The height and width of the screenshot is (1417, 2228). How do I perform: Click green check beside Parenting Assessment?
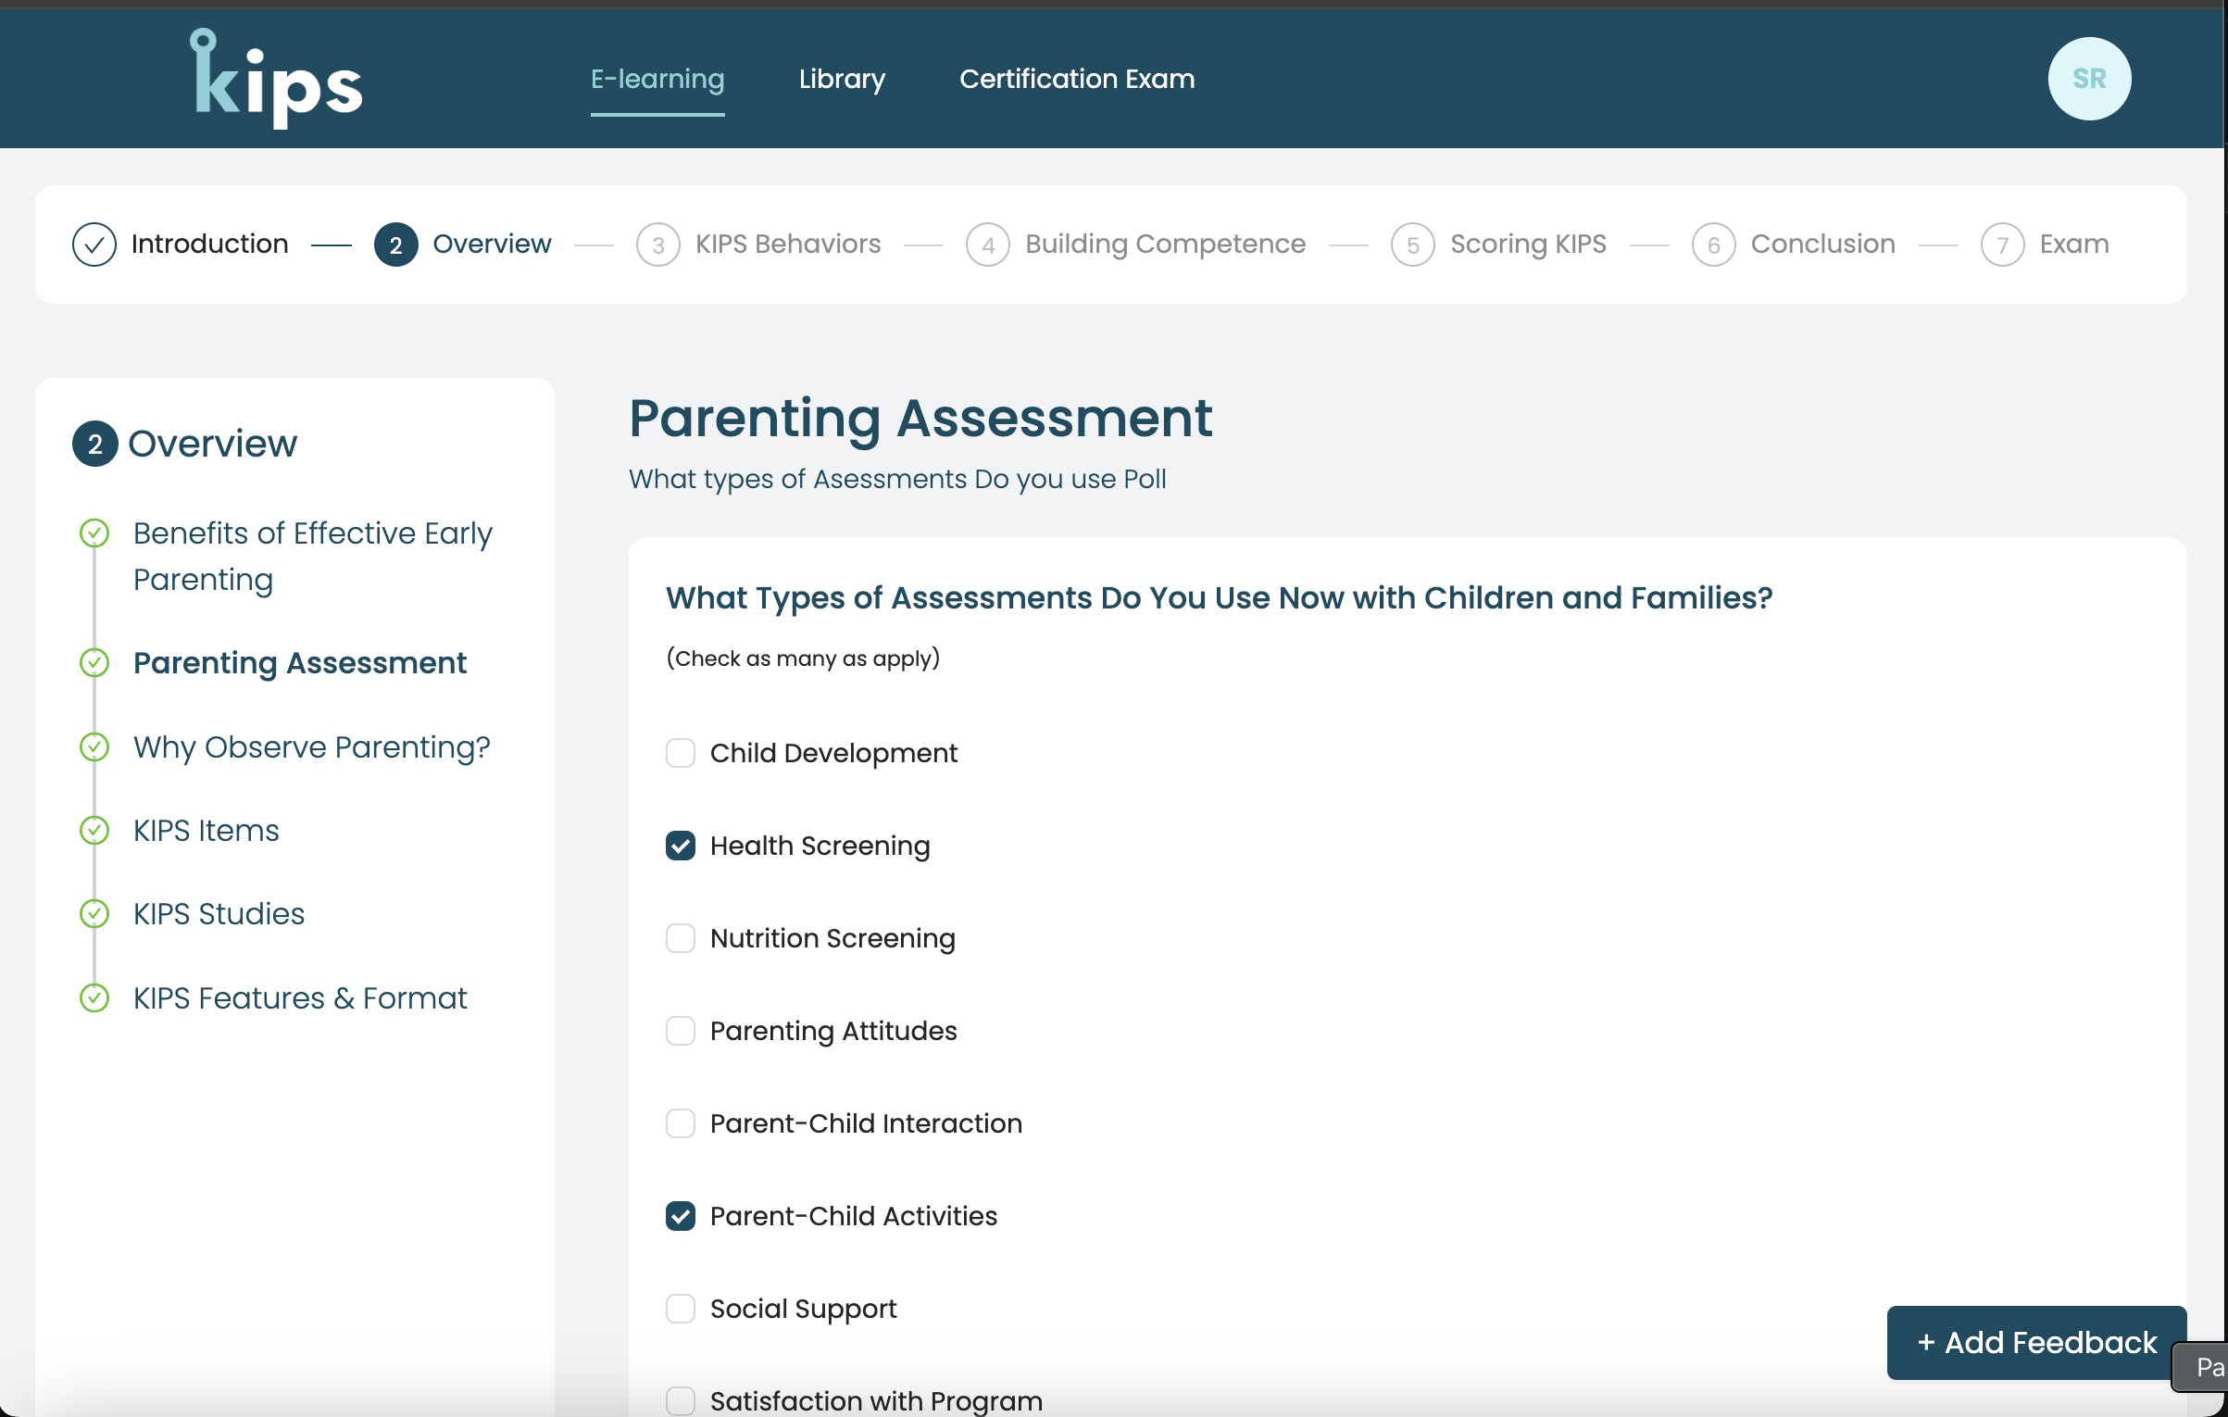tap(94, 663)
